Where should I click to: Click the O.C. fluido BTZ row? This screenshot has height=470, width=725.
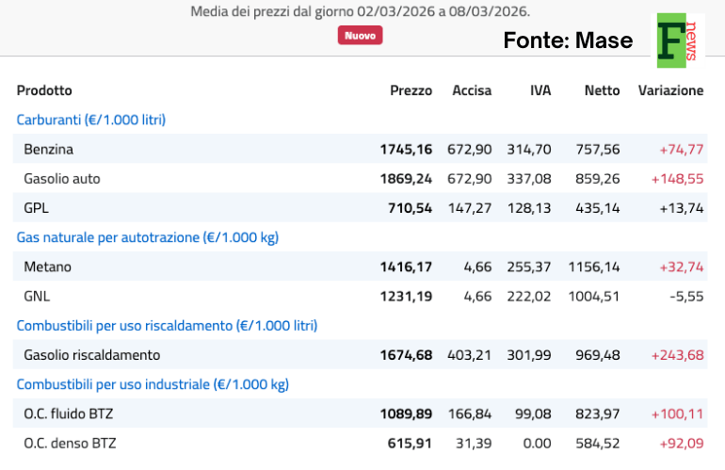point(69,413)
